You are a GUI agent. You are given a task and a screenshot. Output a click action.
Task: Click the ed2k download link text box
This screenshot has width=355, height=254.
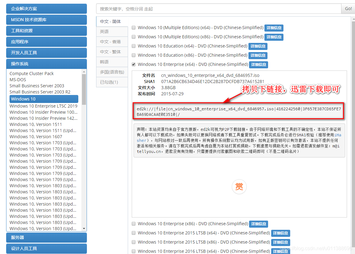point(239,112)
